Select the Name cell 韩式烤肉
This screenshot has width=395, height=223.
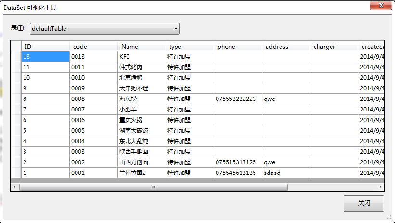coord(141,67)
